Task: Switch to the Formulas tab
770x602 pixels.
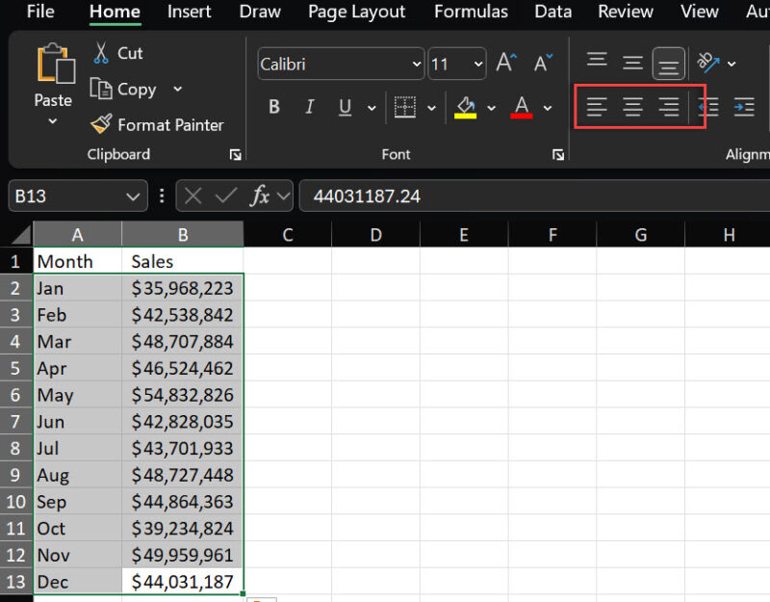Action: click(x=471, y=13)
